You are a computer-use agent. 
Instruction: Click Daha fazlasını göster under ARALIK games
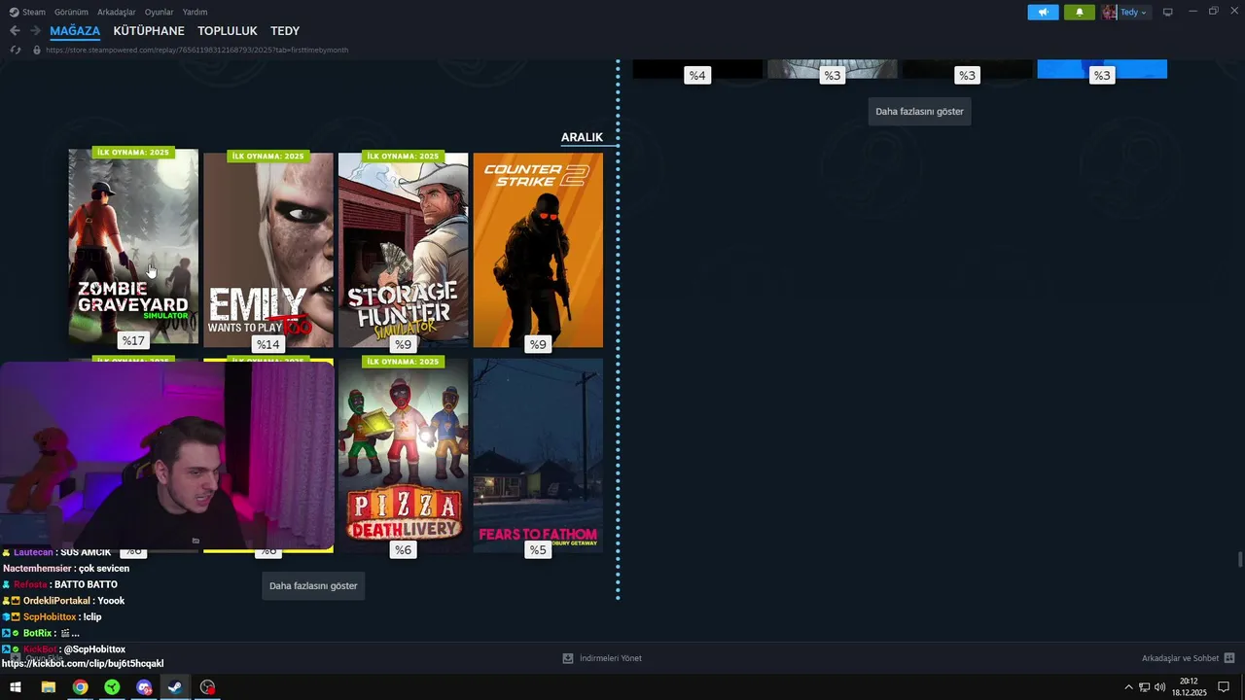(x=313, y=585)
